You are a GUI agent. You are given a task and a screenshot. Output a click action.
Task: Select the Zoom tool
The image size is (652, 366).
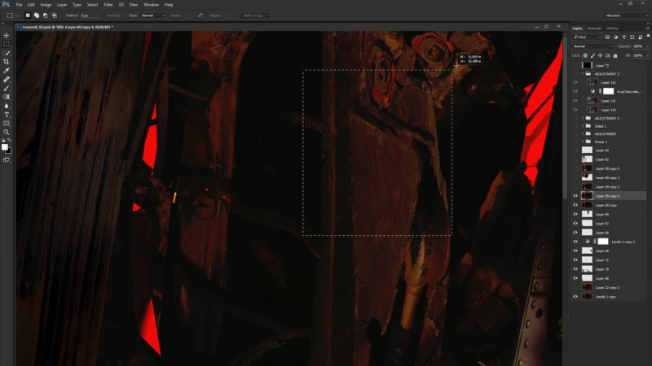tap(7, 132)
